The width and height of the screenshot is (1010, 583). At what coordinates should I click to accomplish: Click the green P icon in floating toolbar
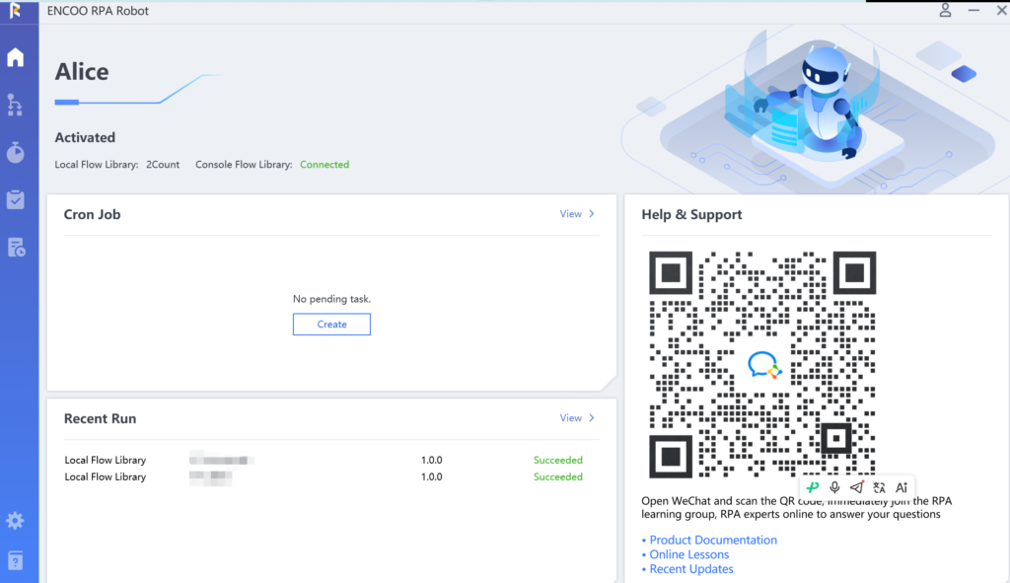coord(813,487)
